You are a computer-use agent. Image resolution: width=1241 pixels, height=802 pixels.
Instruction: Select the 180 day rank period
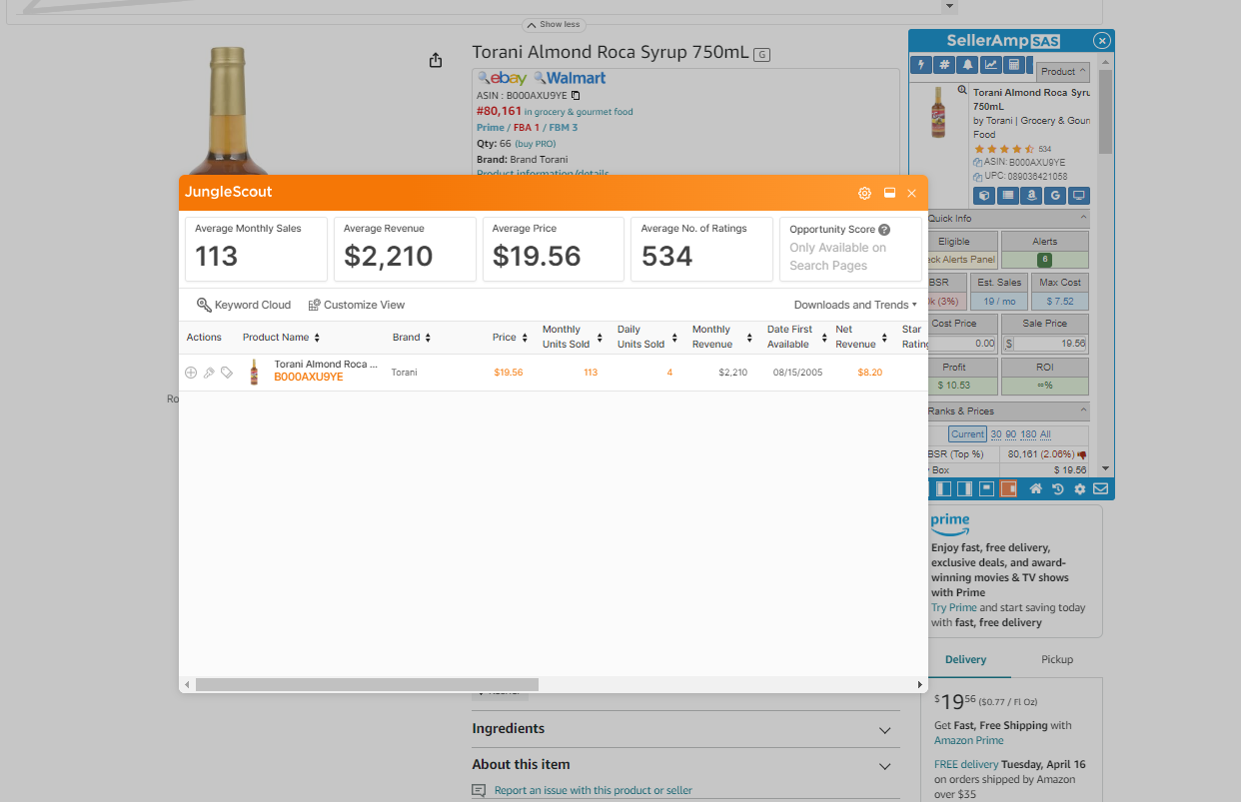tap(1028, 434)
